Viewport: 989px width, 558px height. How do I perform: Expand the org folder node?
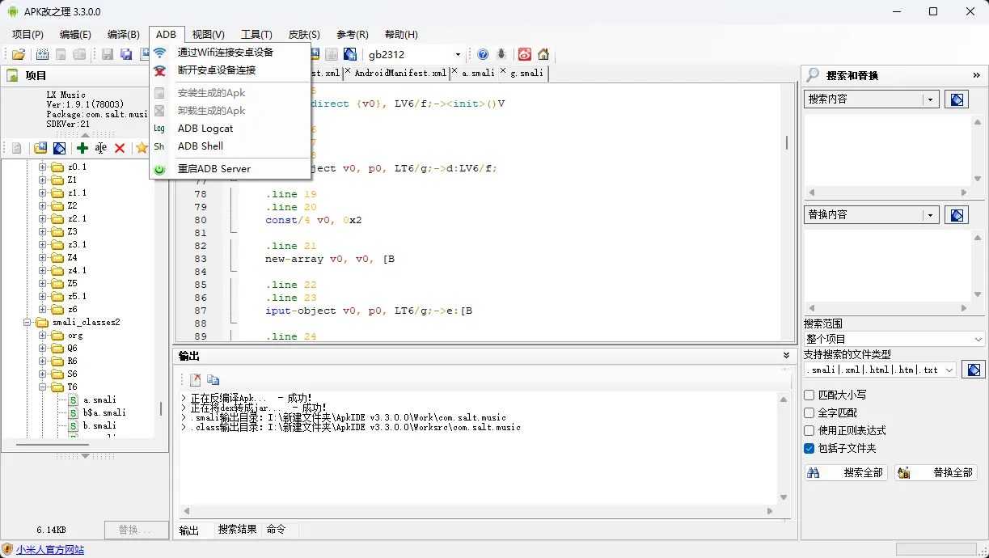(43, 335)
